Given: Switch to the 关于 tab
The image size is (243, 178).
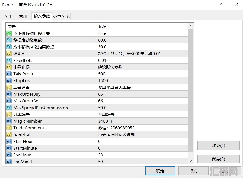Looking at the screenshot, I should pos(9,16).
